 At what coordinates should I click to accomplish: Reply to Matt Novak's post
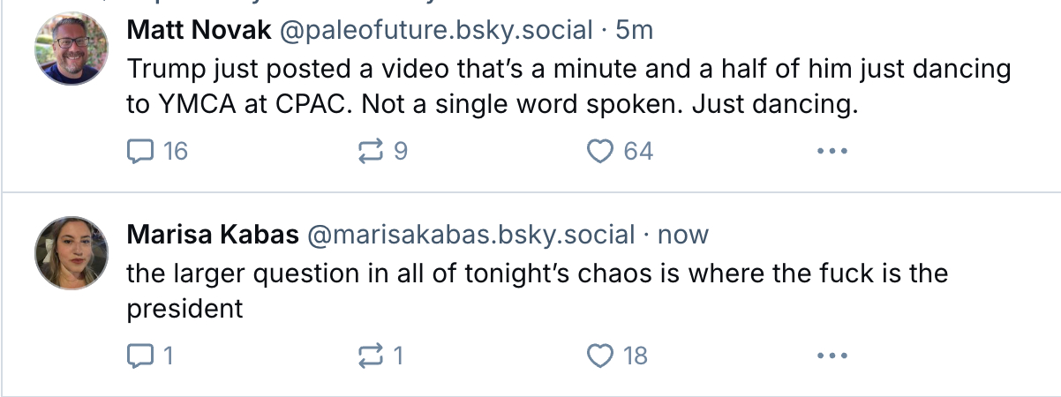click(140, 152)
